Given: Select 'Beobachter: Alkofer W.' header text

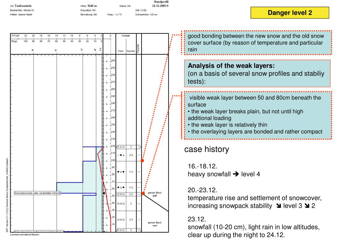Looking at the screenshot, I should pos(22,10).
